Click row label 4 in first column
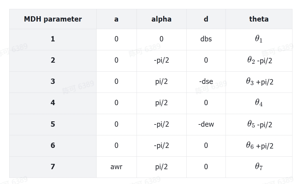The image size is (300, 184). (x=53, y=103)
